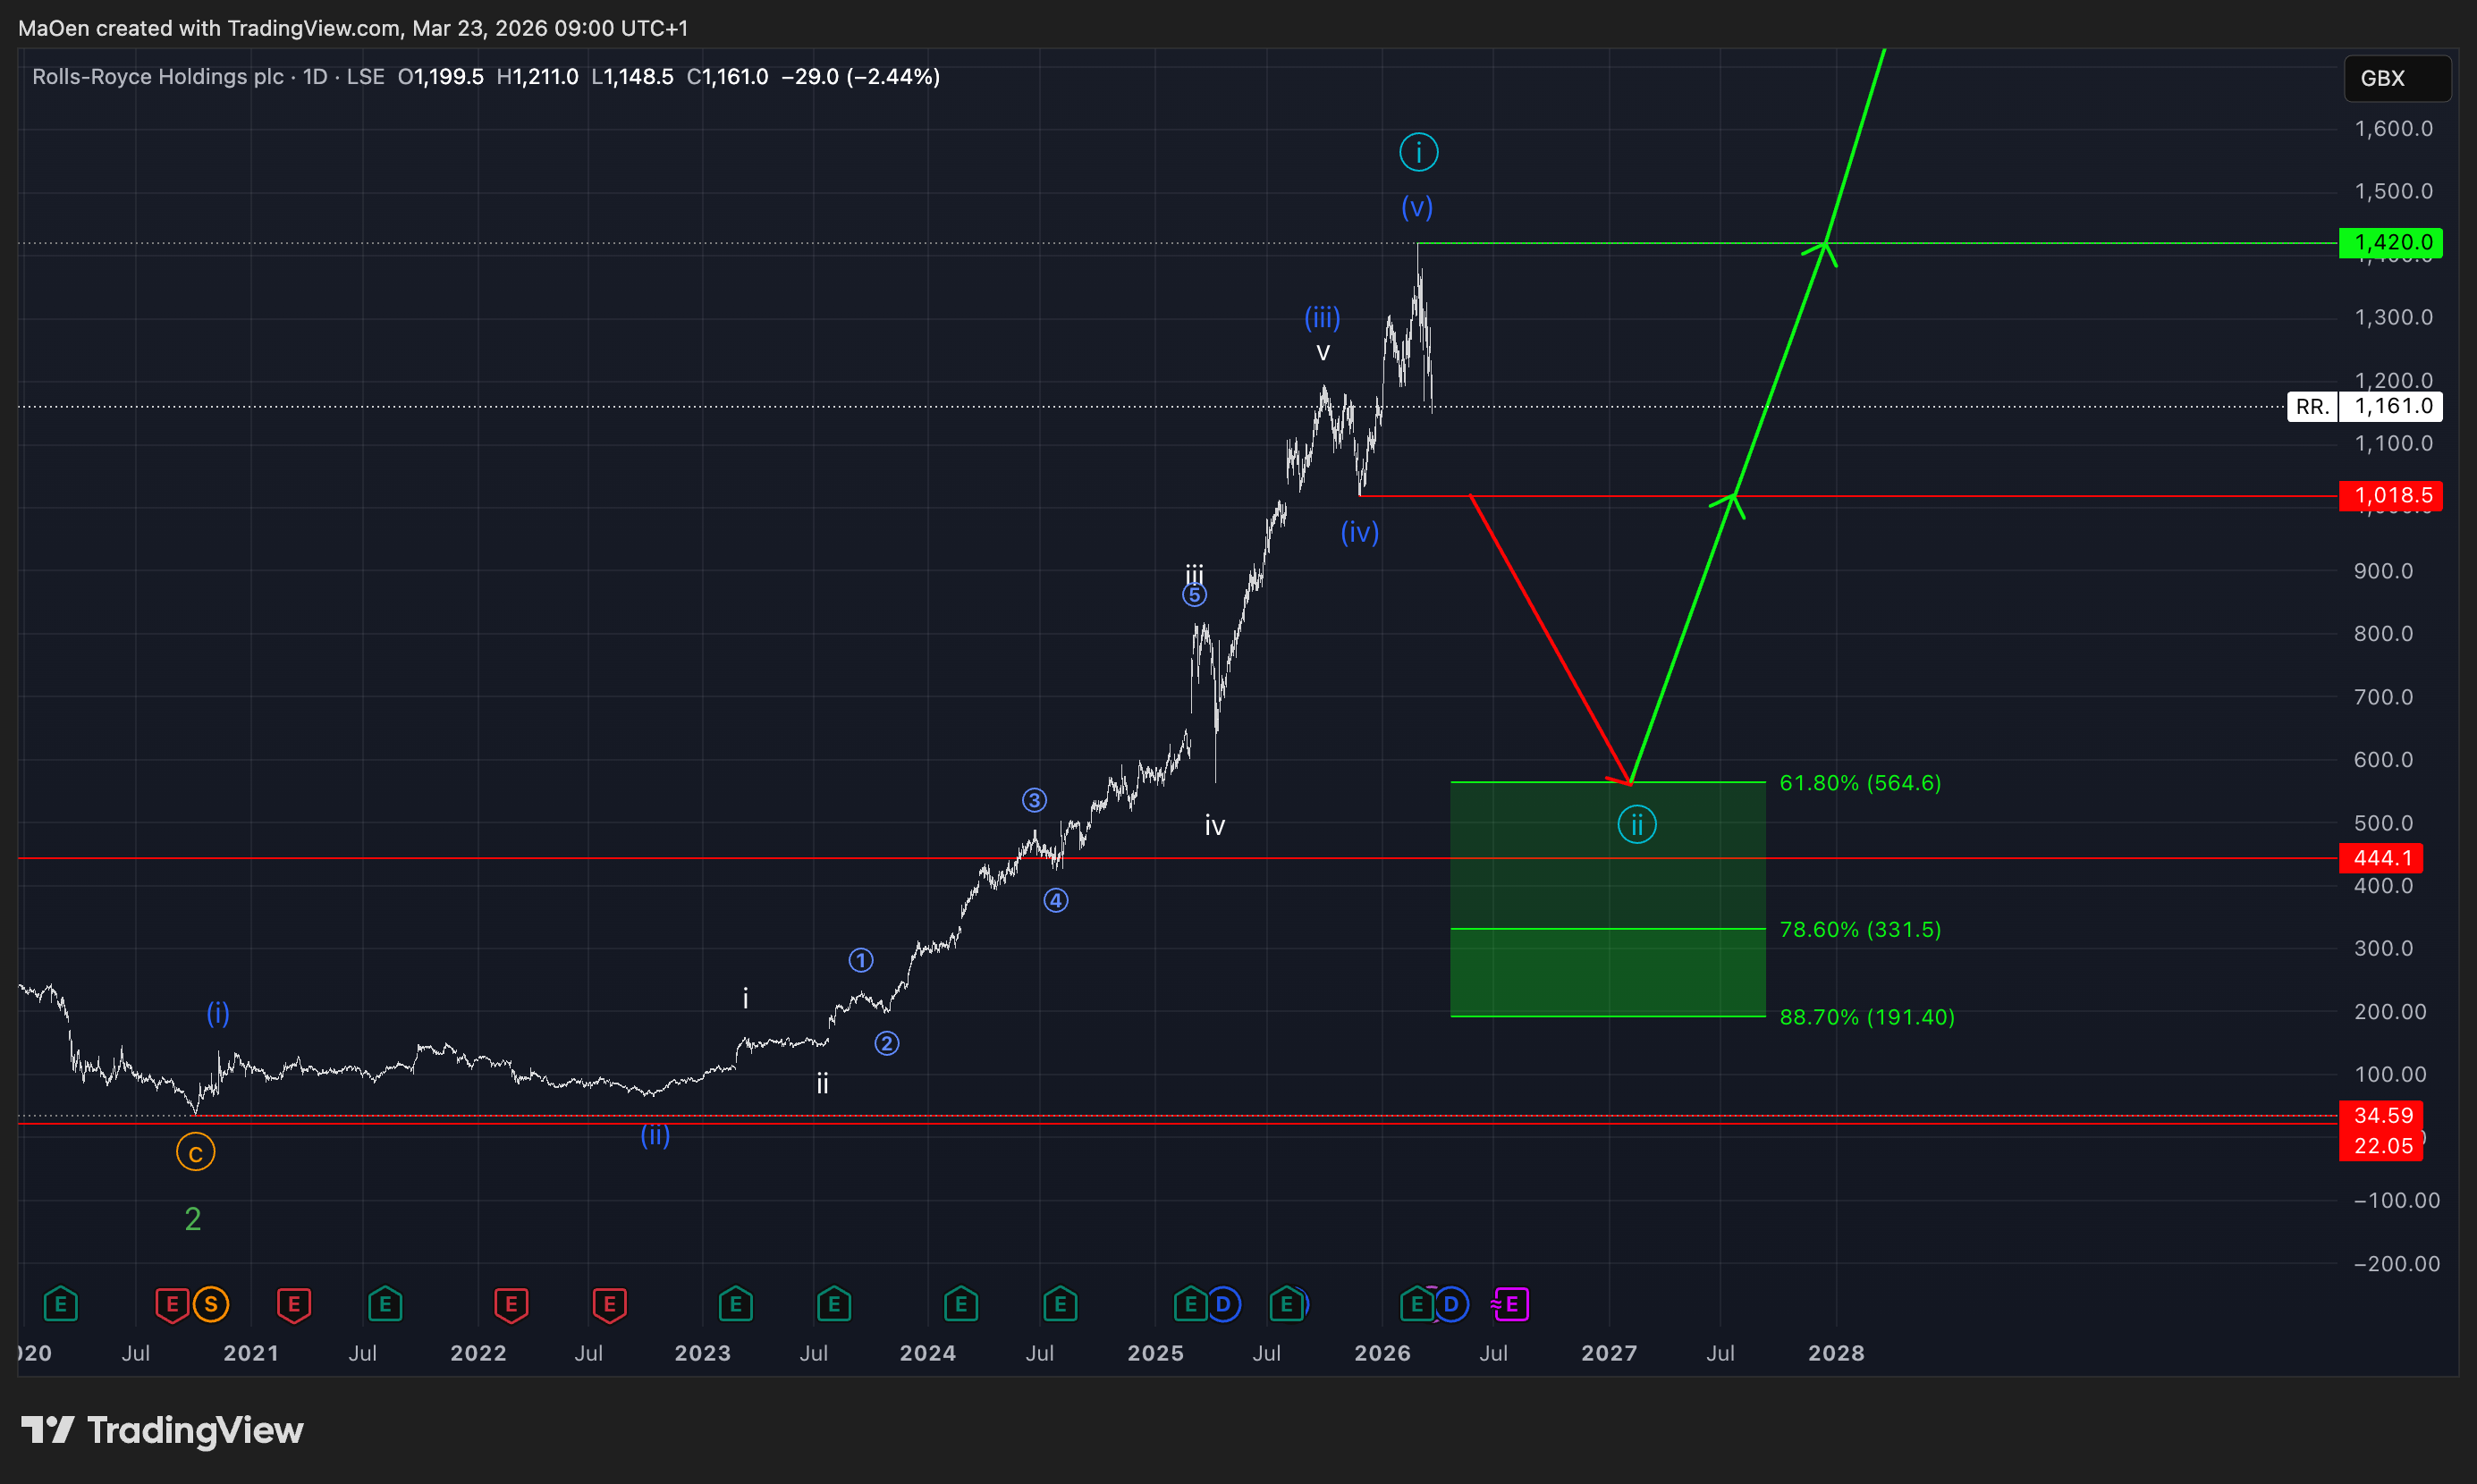Click the Rolls-Royce Holdings plc symbol title
Screen dimensions: 2477x1484
click(x=158, y=77)
